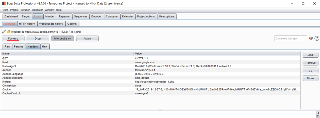Viewport: 320px width, 118px height.
Task: Open the WebSockets history sub-tab
Action: 51,23
